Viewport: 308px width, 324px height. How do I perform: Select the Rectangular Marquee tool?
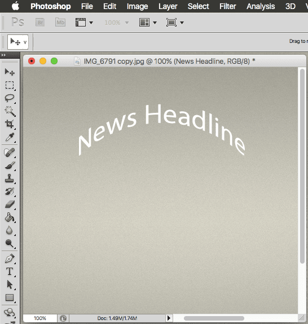(x=10, y=85)
